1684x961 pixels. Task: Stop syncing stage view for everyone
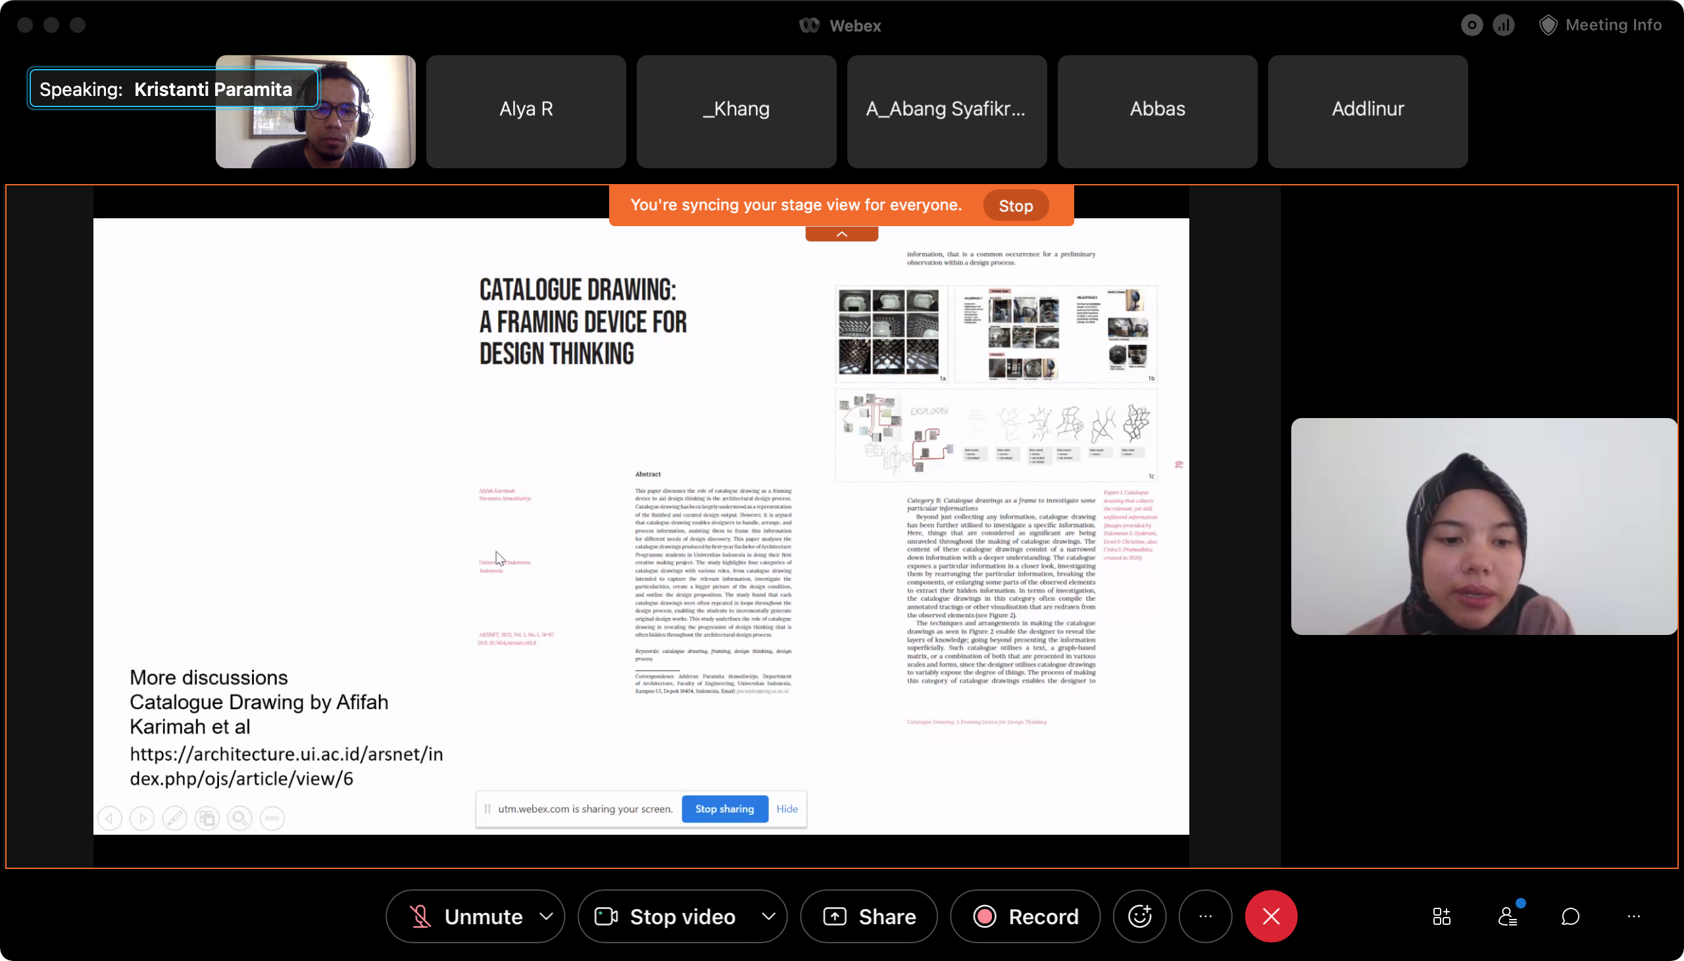pyautogui.click(x=1015, y=206)
